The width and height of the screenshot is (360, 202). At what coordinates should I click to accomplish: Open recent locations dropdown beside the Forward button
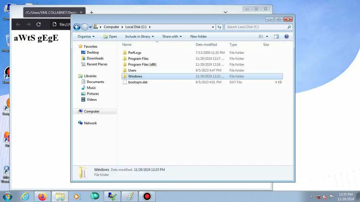point(90,27)
